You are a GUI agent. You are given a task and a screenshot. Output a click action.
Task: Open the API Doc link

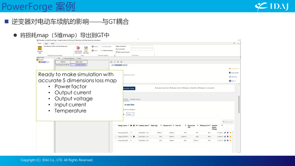pos(233,77)
